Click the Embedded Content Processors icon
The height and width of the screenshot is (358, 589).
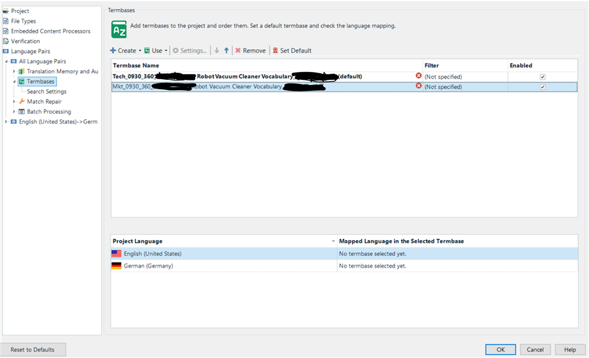(6, 31)
